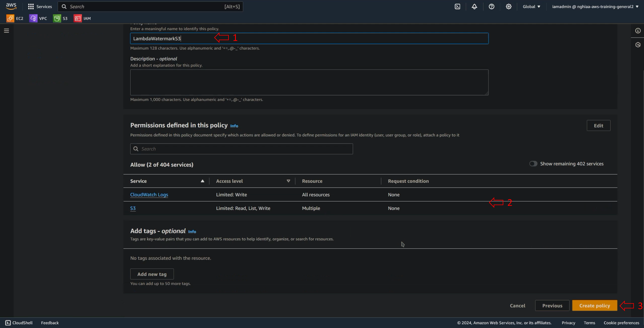
Task: Open the info panel icon on right
Action: [x=638, y=31]
